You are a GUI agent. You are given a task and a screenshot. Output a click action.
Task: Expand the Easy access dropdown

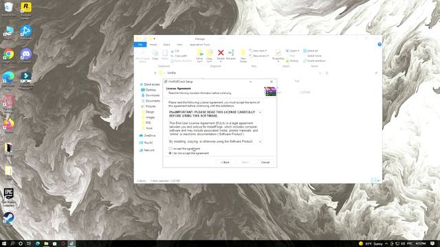(259, 56)
